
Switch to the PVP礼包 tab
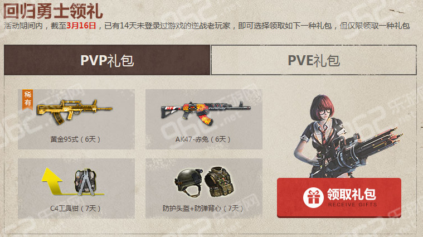(107, 60)
